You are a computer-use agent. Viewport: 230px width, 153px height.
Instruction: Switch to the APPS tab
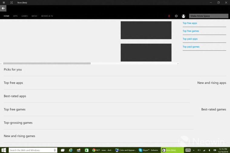[x=15, y=16]
